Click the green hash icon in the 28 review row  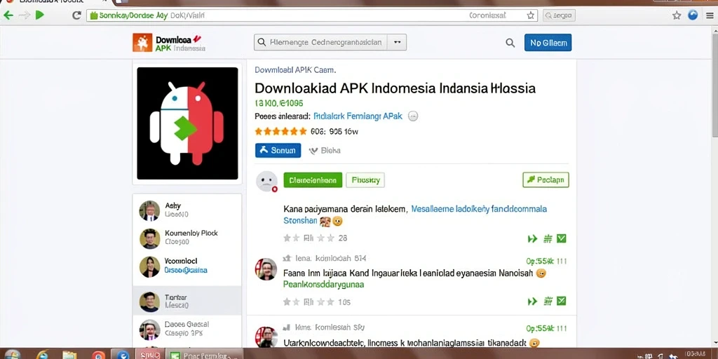[547, 238]
